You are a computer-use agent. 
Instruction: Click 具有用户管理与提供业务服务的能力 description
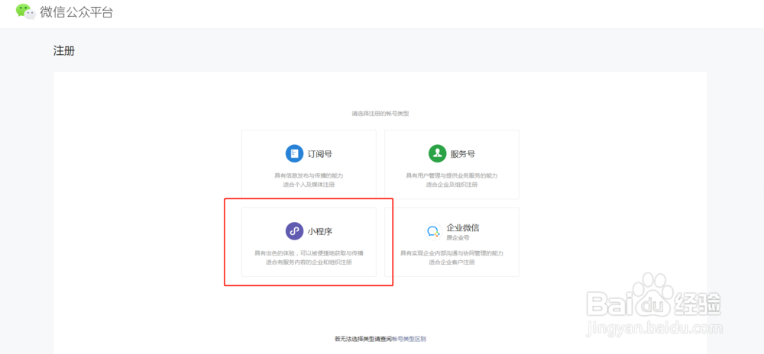[x=452, y=175]
